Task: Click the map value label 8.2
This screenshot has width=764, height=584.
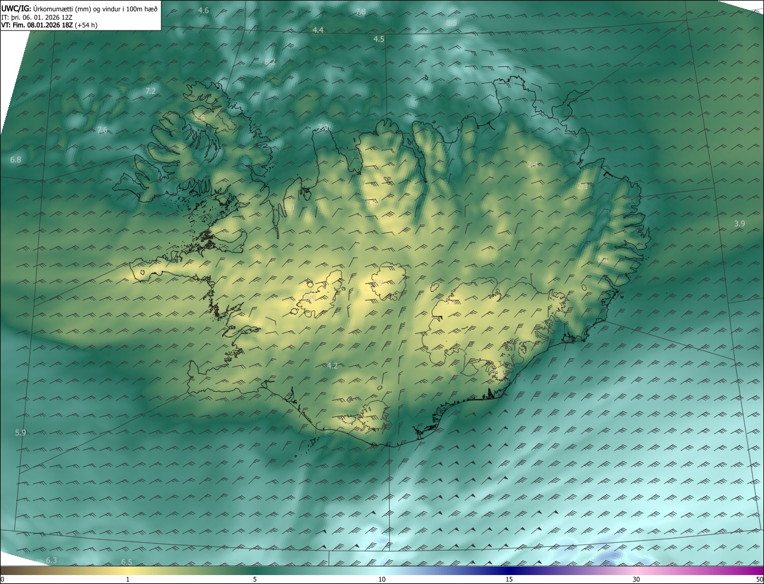Action: 270,62
